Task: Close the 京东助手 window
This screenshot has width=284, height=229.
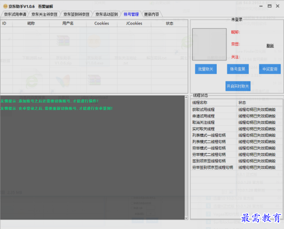Action: pos(278,6)
